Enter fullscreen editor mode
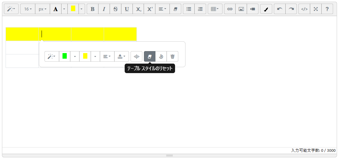 pyautogui.click(x=315, y=9)
